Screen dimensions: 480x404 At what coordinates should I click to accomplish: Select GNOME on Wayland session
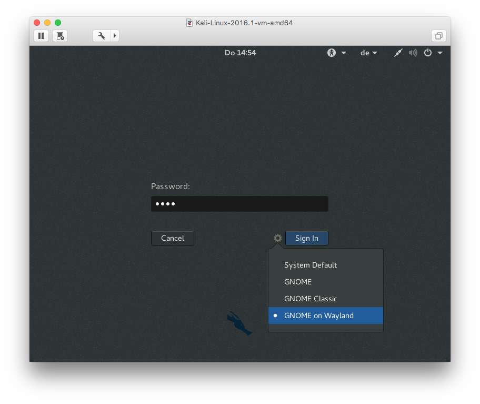click(326, 316)
